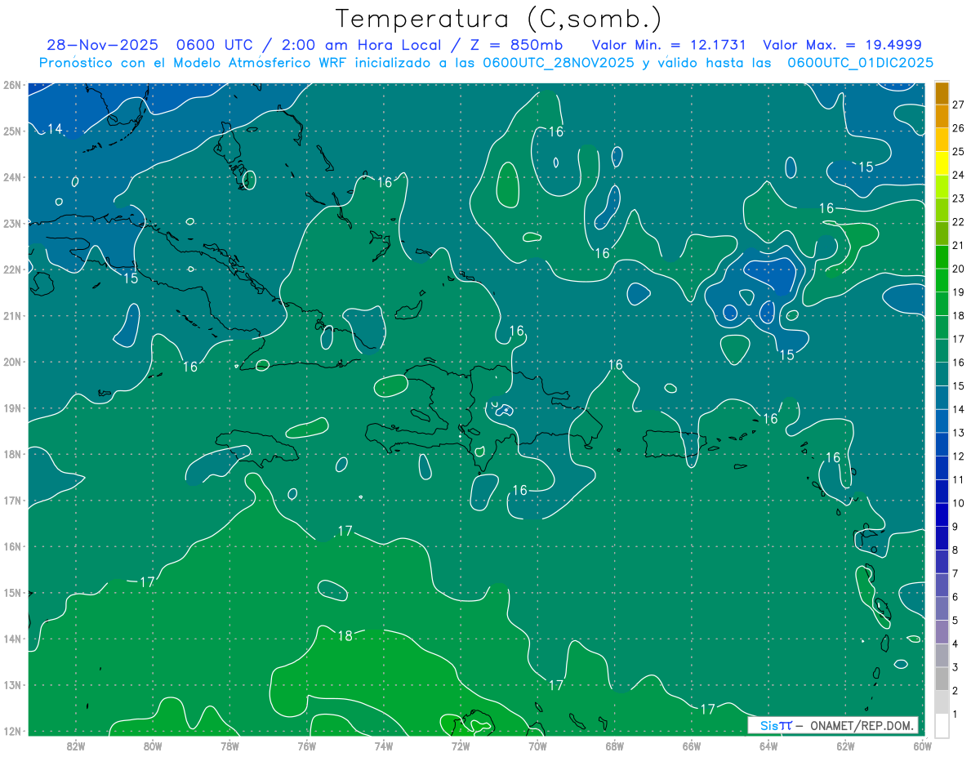Click the 14 contour label

pos(55,129)
